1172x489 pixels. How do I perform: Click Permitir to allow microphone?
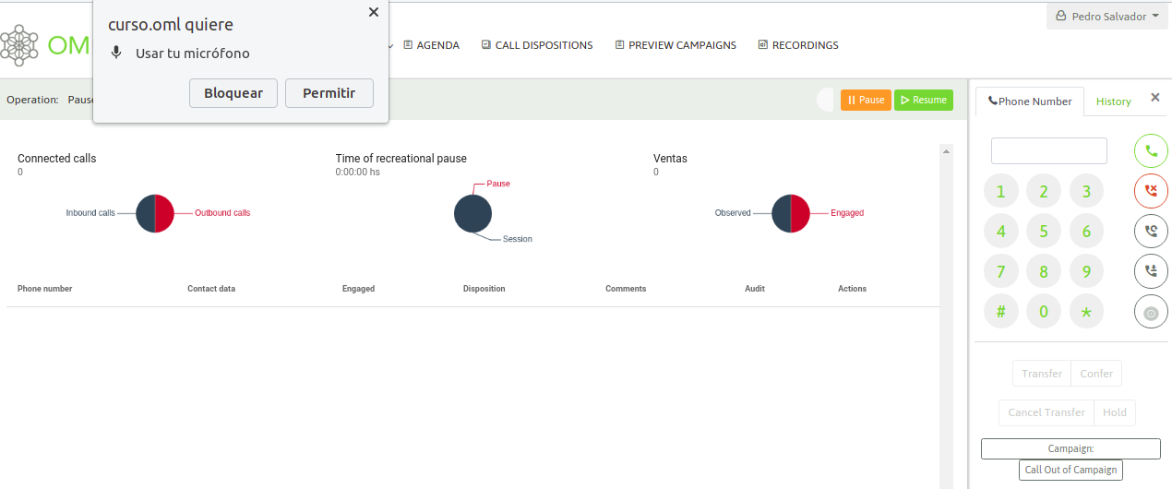coord(329,93)
